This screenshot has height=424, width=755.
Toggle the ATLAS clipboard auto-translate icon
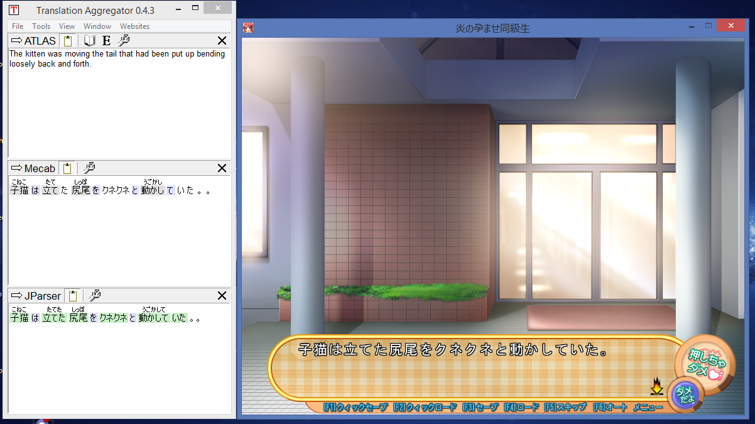tap(68, 41)
